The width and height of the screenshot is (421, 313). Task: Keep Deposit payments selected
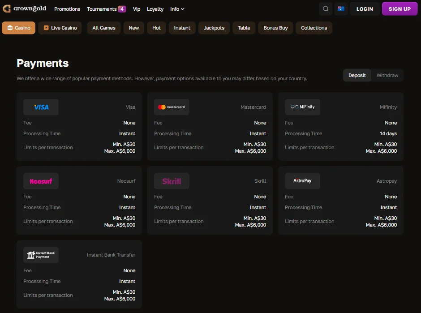[x=357, y=75]
